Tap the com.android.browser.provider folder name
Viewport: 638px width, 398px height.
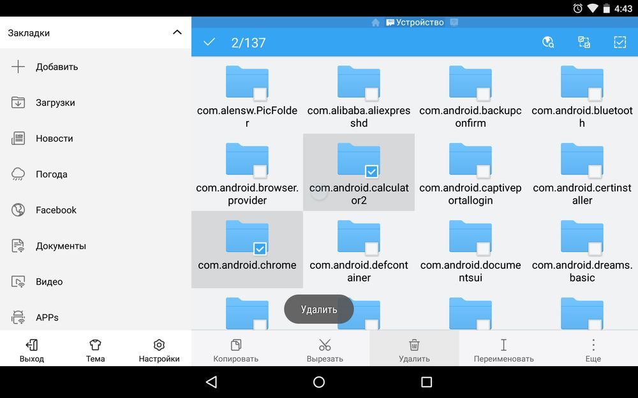pos(247,194)
